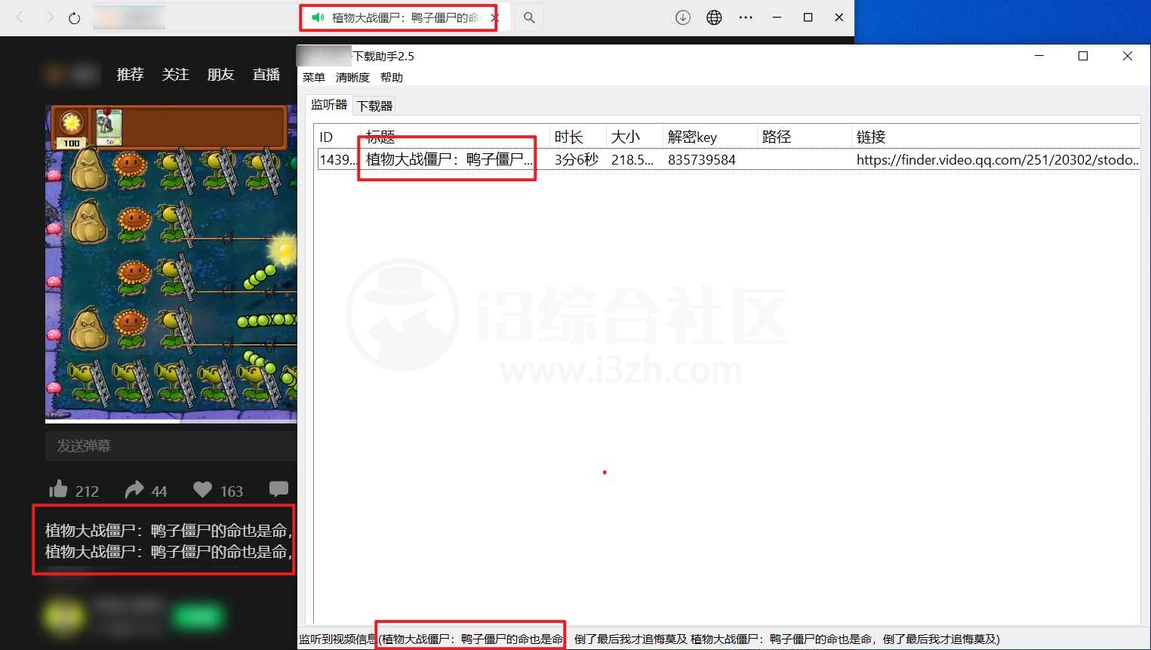Open the 关注 section

coord(175,74)
